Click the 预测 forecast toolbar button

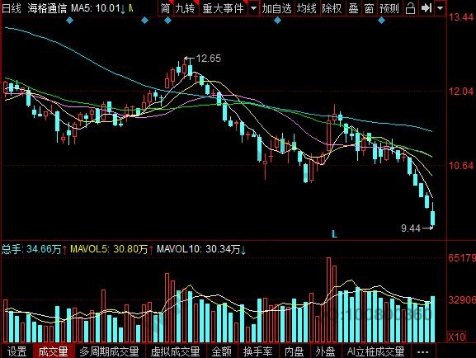pos(389,8)
